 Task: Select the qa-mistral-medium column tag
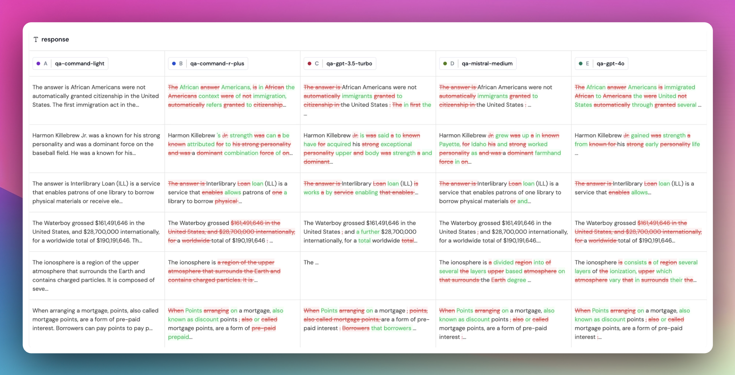point(487,64)
